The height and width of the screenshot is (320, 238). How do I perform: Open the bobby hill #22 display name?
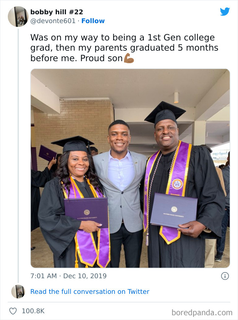click(56, 12)
